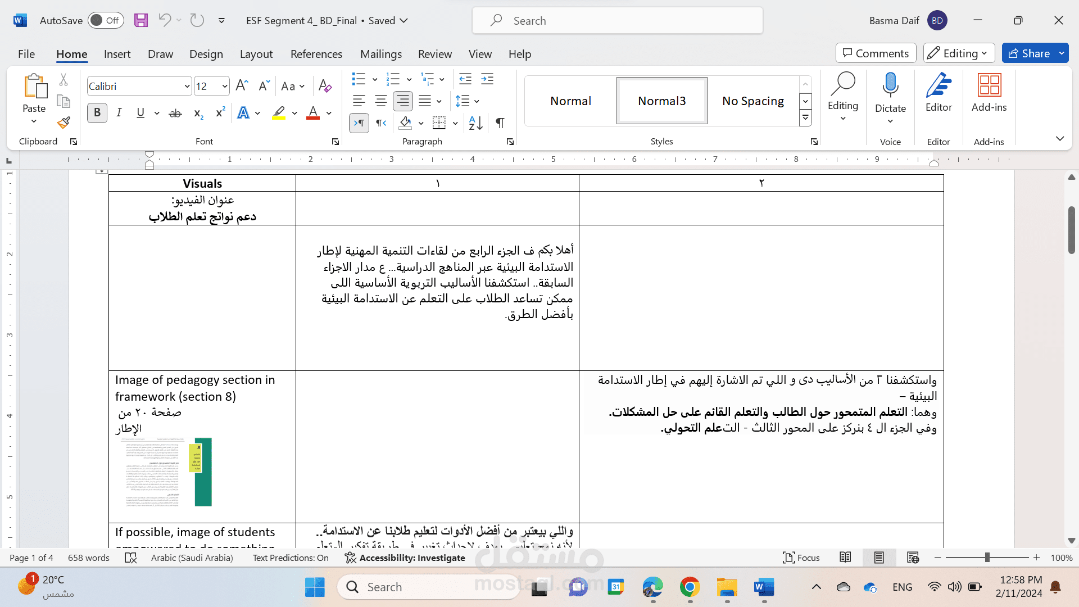Start Dictate with microphone icon
The height and width of the screenshot is (607, 1079).
pyautogui.click(x=890, y=85)
